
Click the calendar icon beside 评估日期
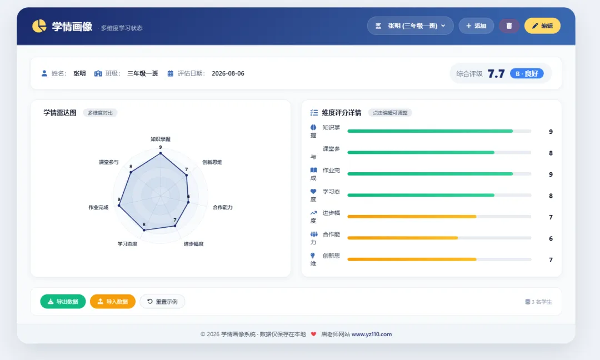[x=171, y=73]
